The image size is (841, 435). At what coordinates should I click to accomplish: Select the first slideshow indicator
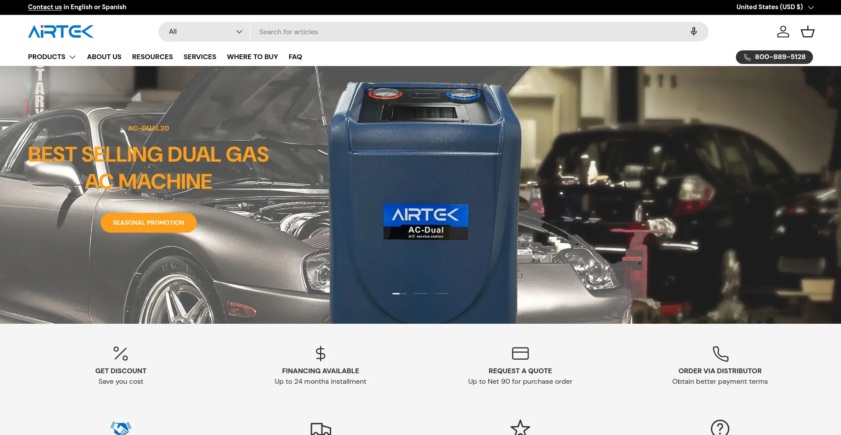399,294
